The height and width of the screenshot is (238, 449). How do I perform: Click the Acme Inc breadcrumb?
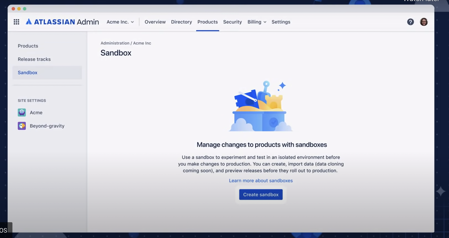tap(142, 43)
